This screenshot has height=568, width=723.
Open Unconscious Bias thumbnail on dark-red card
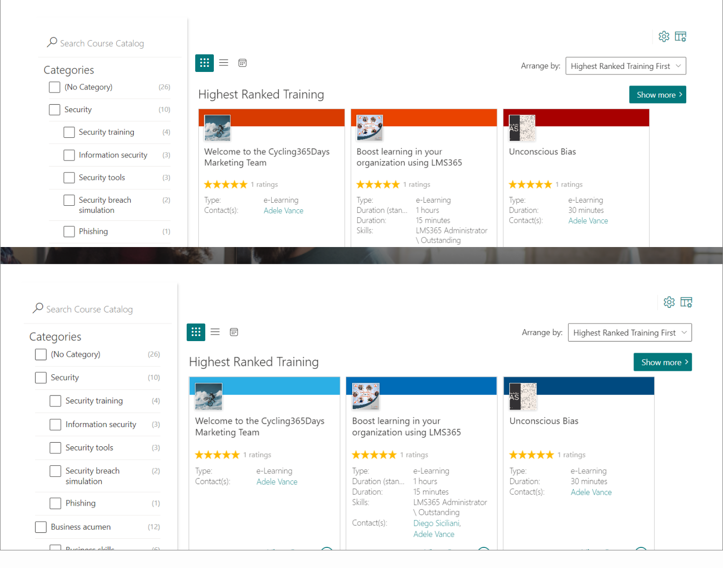click(x=522, y=128)
